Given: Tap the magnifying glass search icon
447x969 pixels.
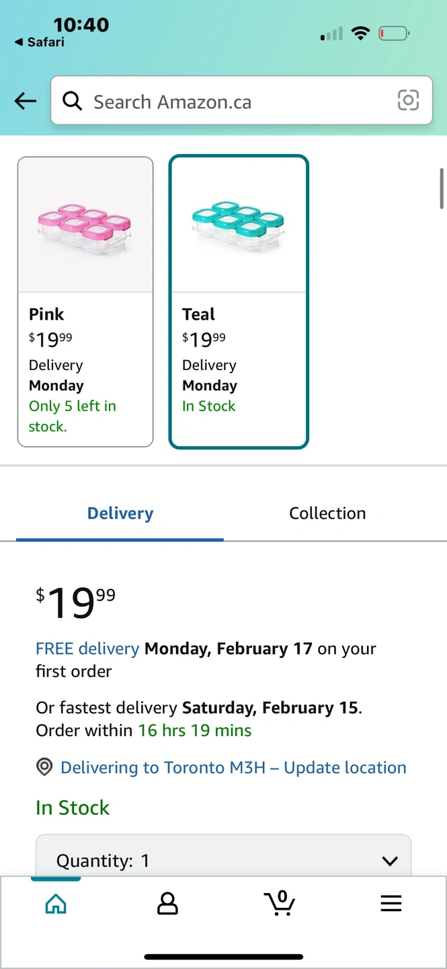Looking at the screenshot, I should 72,101.
